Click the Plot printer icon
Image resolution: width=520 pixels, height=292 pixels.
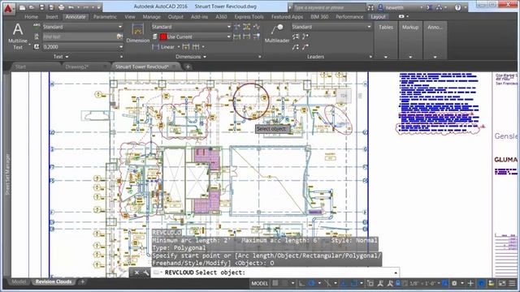61,7
